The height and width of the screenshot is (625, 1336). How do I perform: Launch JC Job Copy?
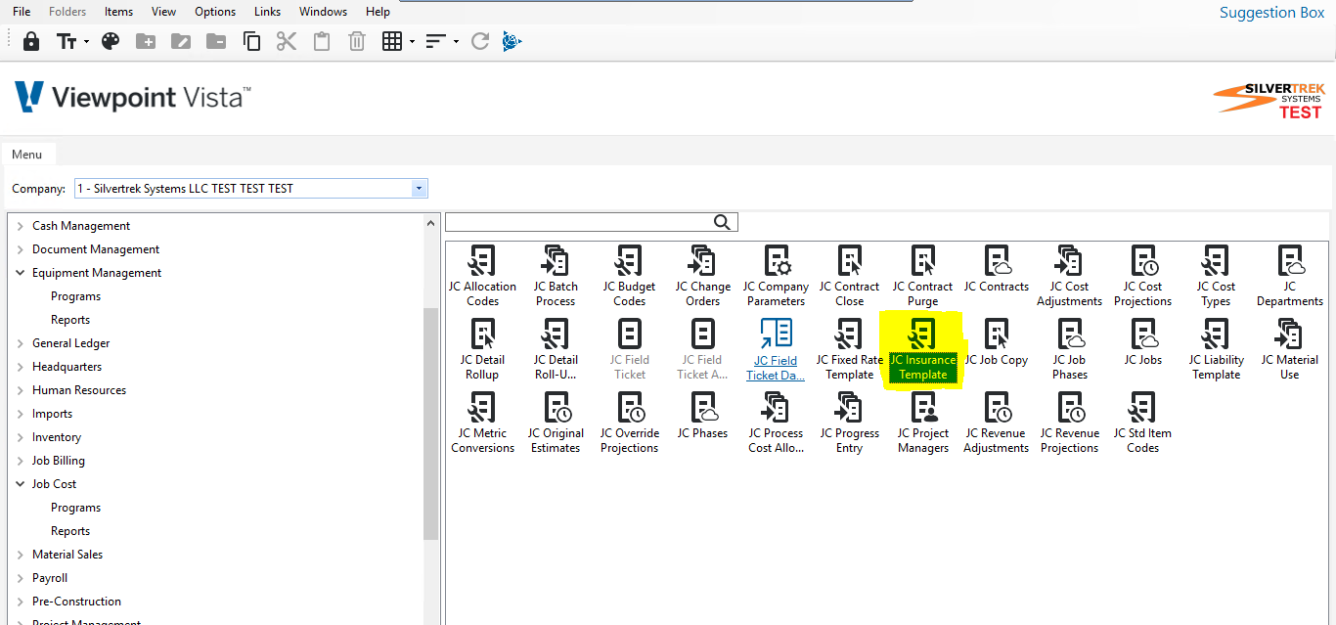[x=997, y=342]
